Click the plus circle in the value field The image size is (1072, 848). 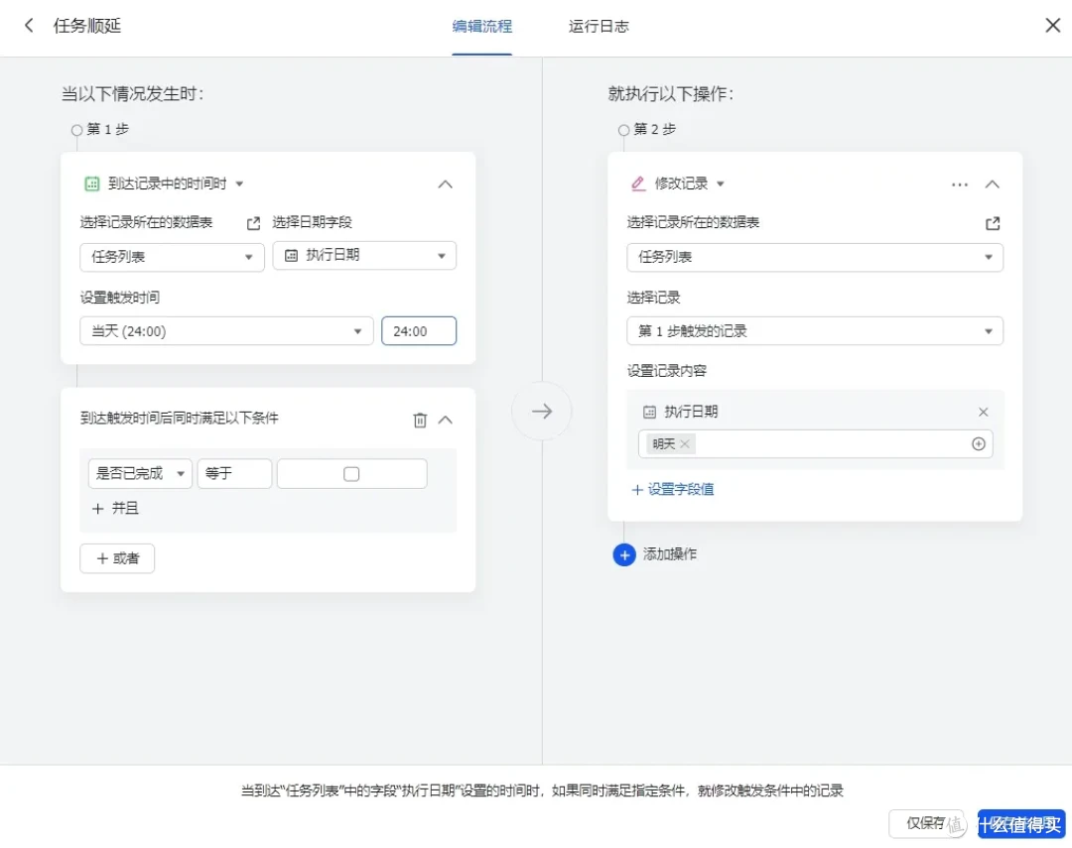click(x=979, y=444)
